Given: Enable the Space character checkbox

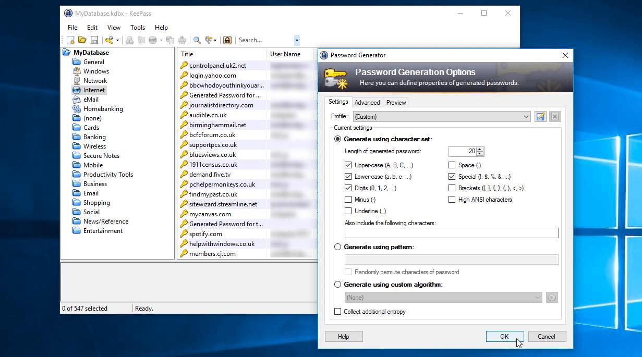Looking at the screenshot, I should [452, 165].
